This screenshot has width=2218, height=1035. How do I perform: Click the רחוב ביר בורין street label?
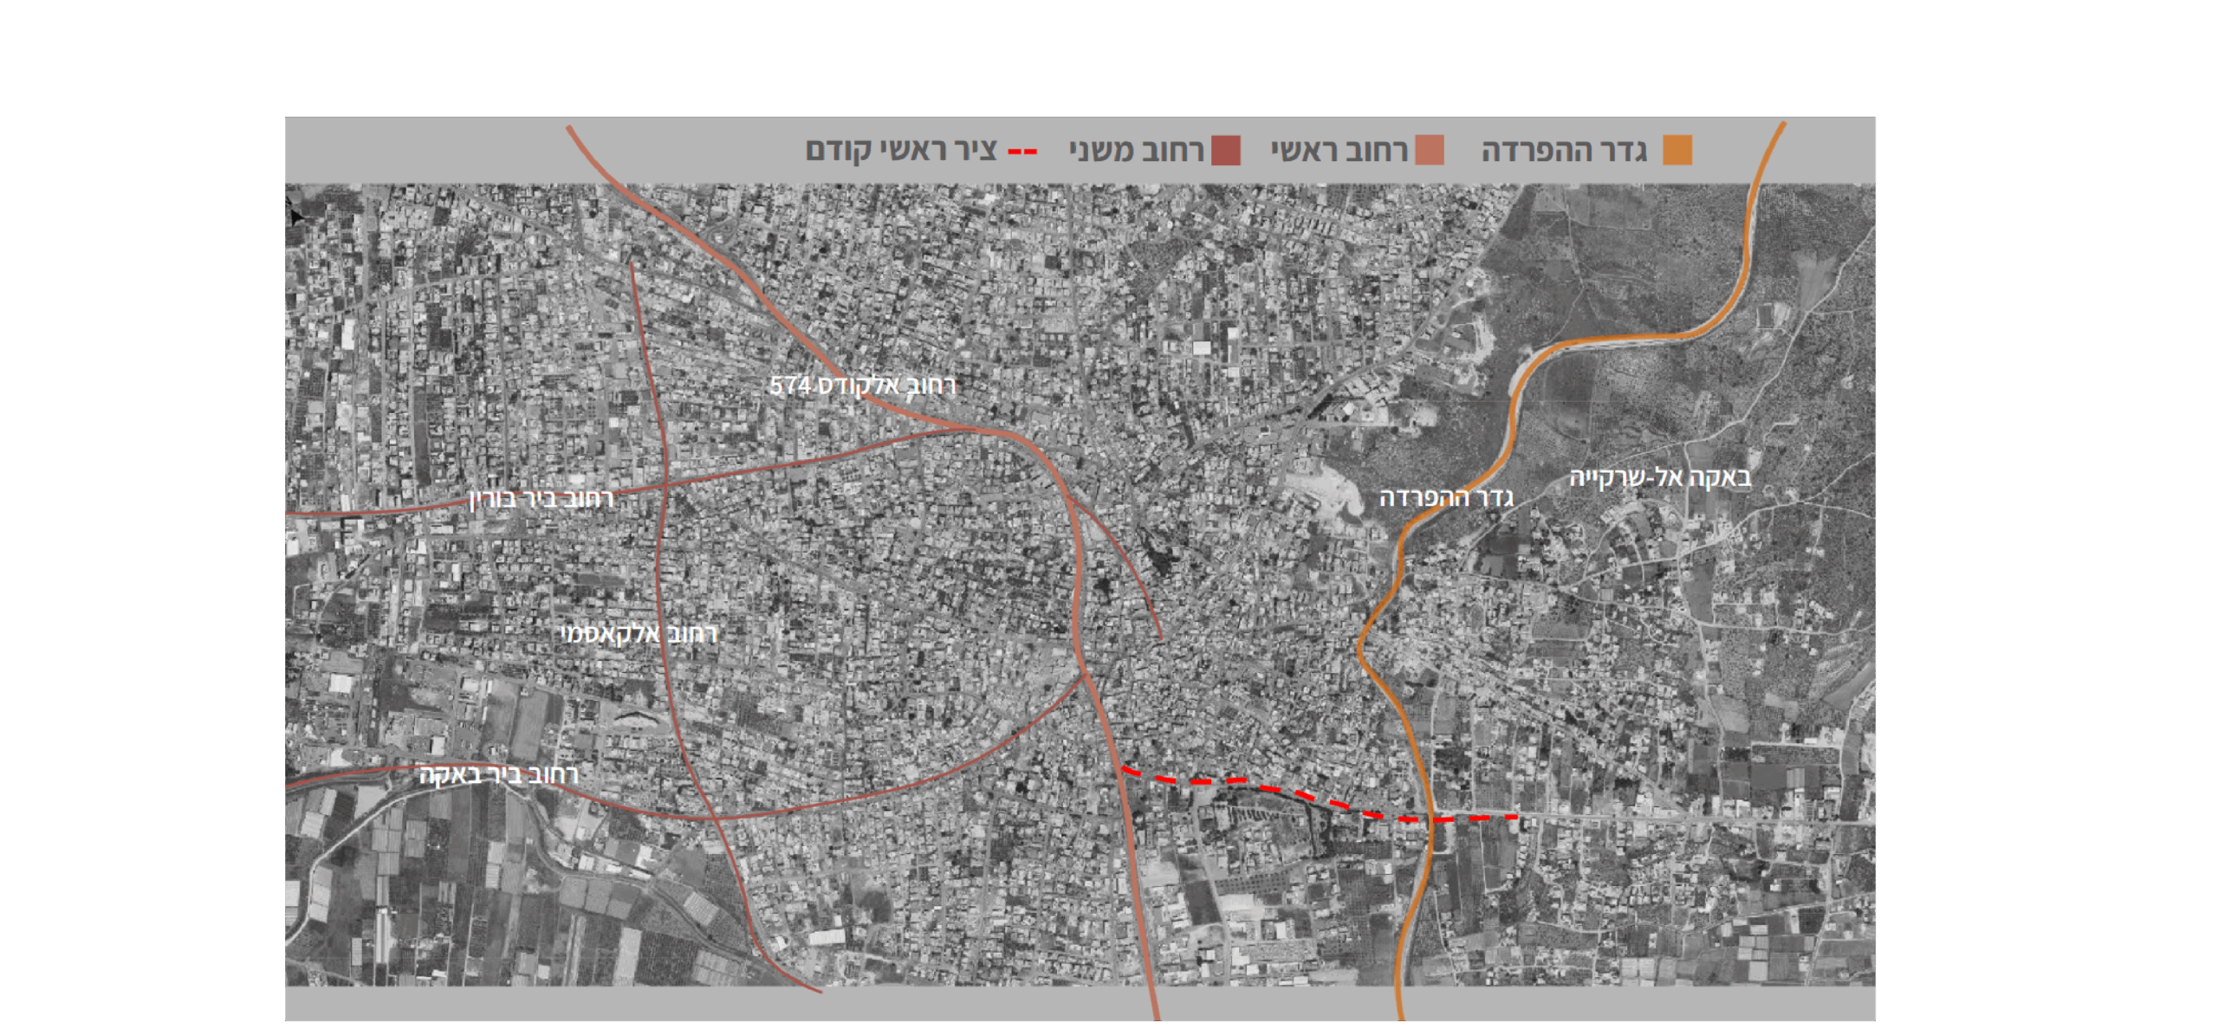coord(542,499)
